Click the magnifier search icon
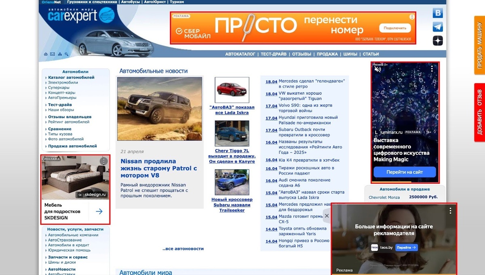The image size is (485, 275). pos(67,54)
